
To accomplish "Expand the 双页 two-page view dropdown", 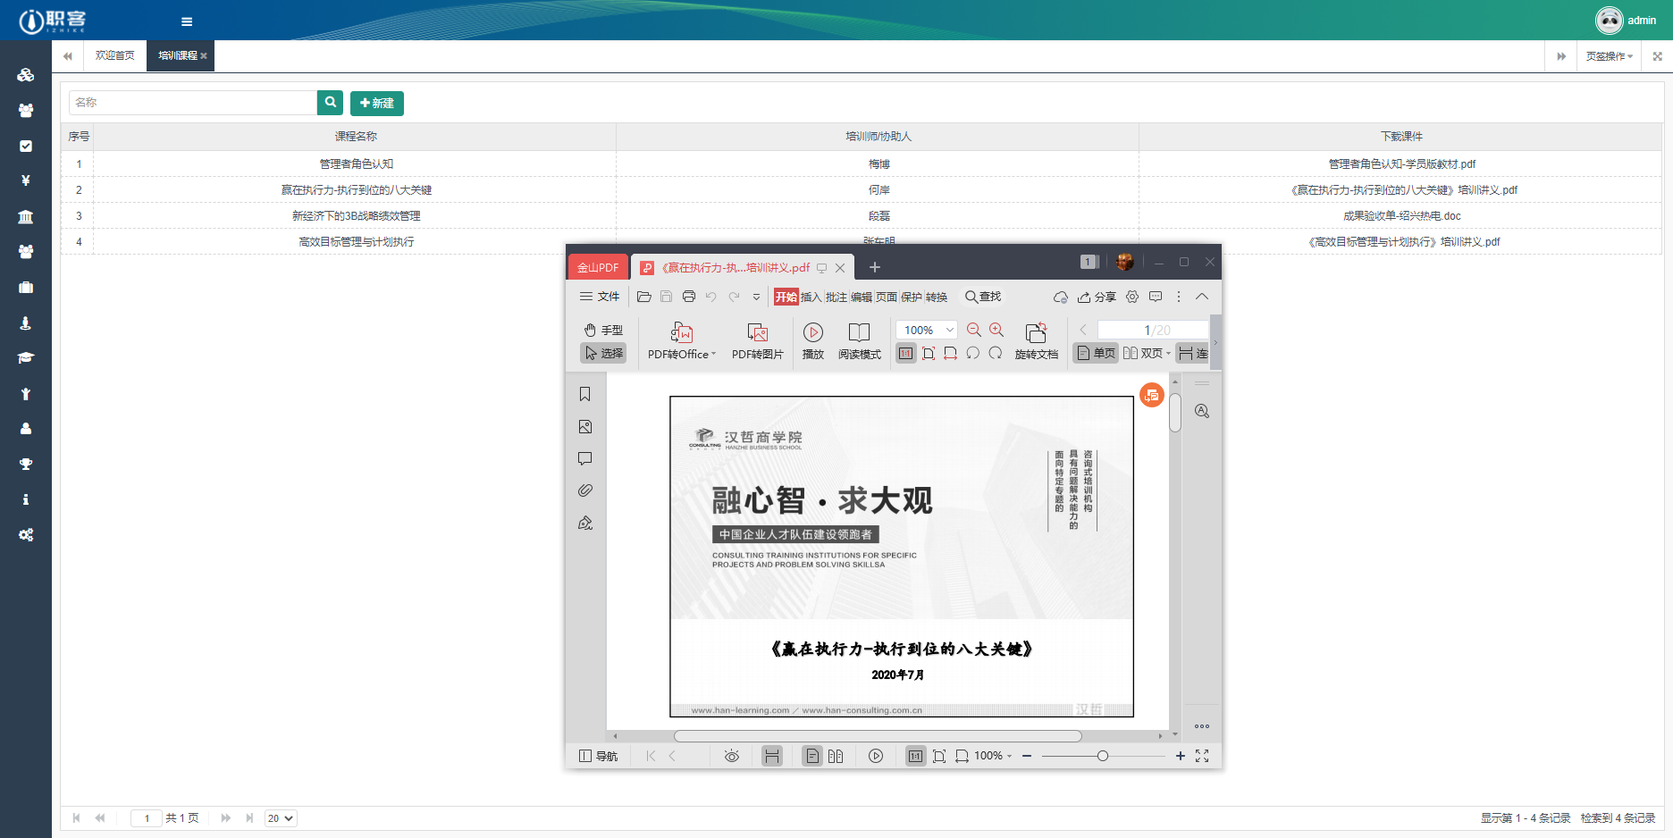I will (1166, 353).
